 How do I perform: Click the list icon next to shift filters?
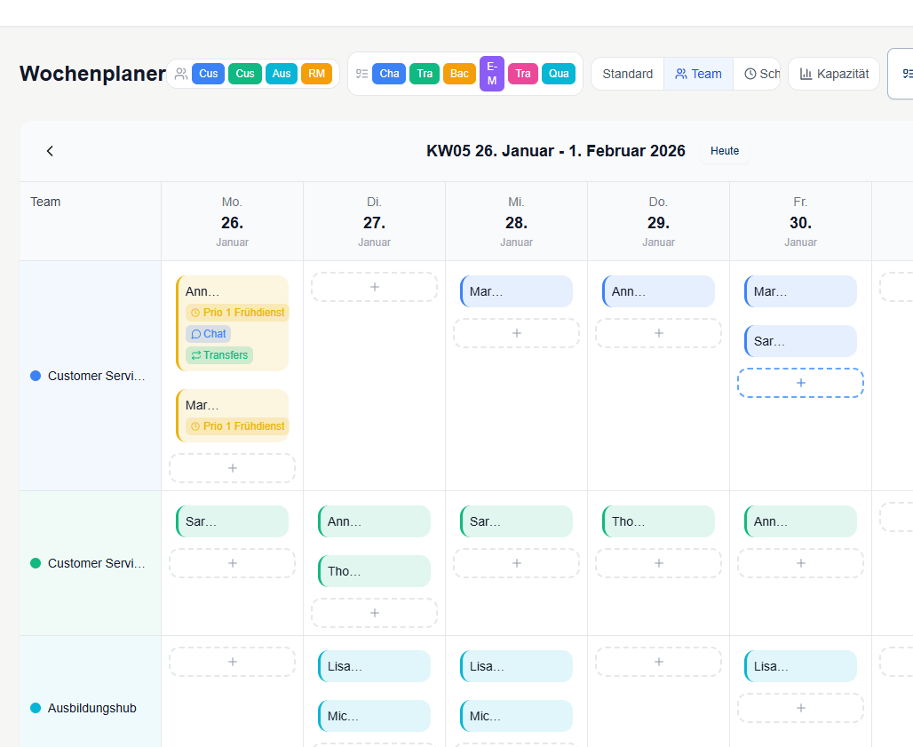click(362, 73)
